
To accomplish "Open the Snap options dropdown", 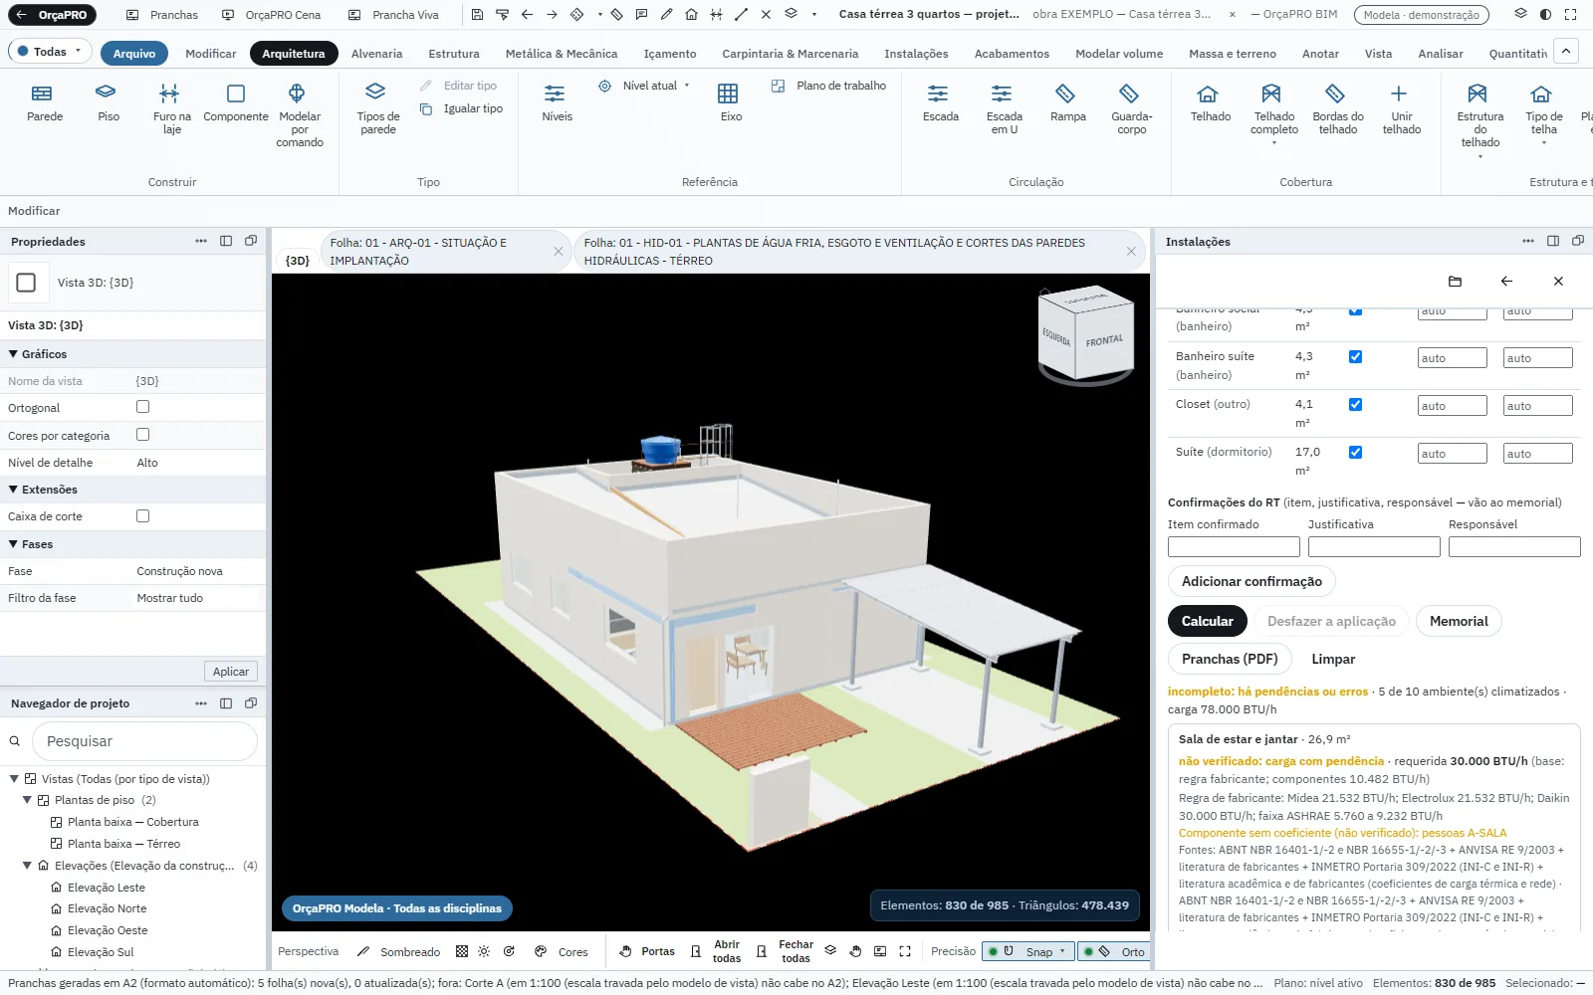I will (1062, 951).
